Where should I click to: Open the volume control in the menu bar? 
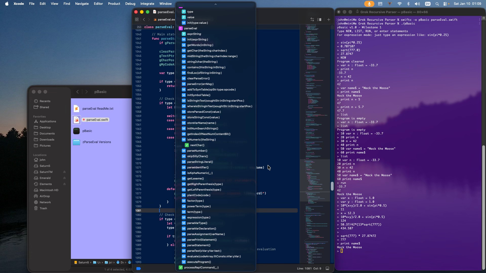tap(417, 4)
